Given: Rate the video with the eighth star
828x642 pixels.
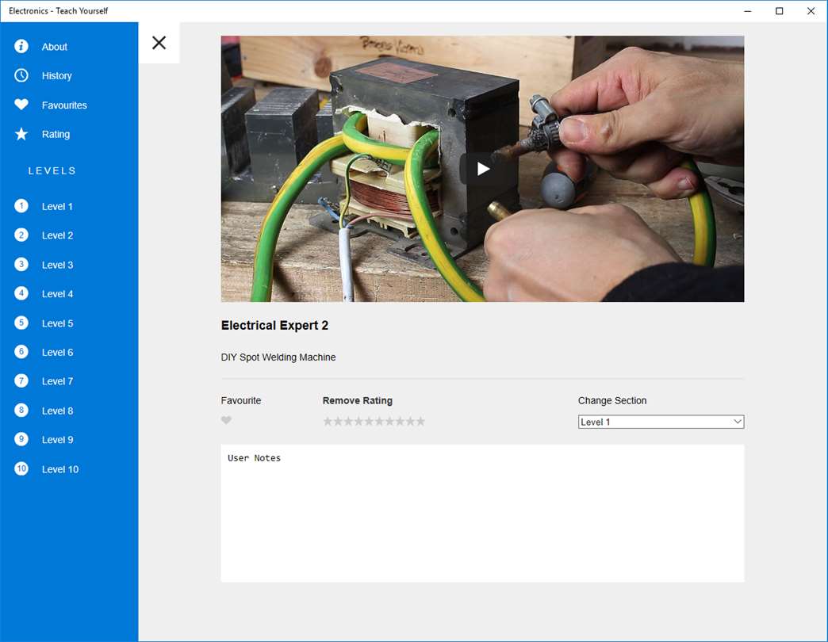Looking at the screenshot, I should tap(400, 421).
